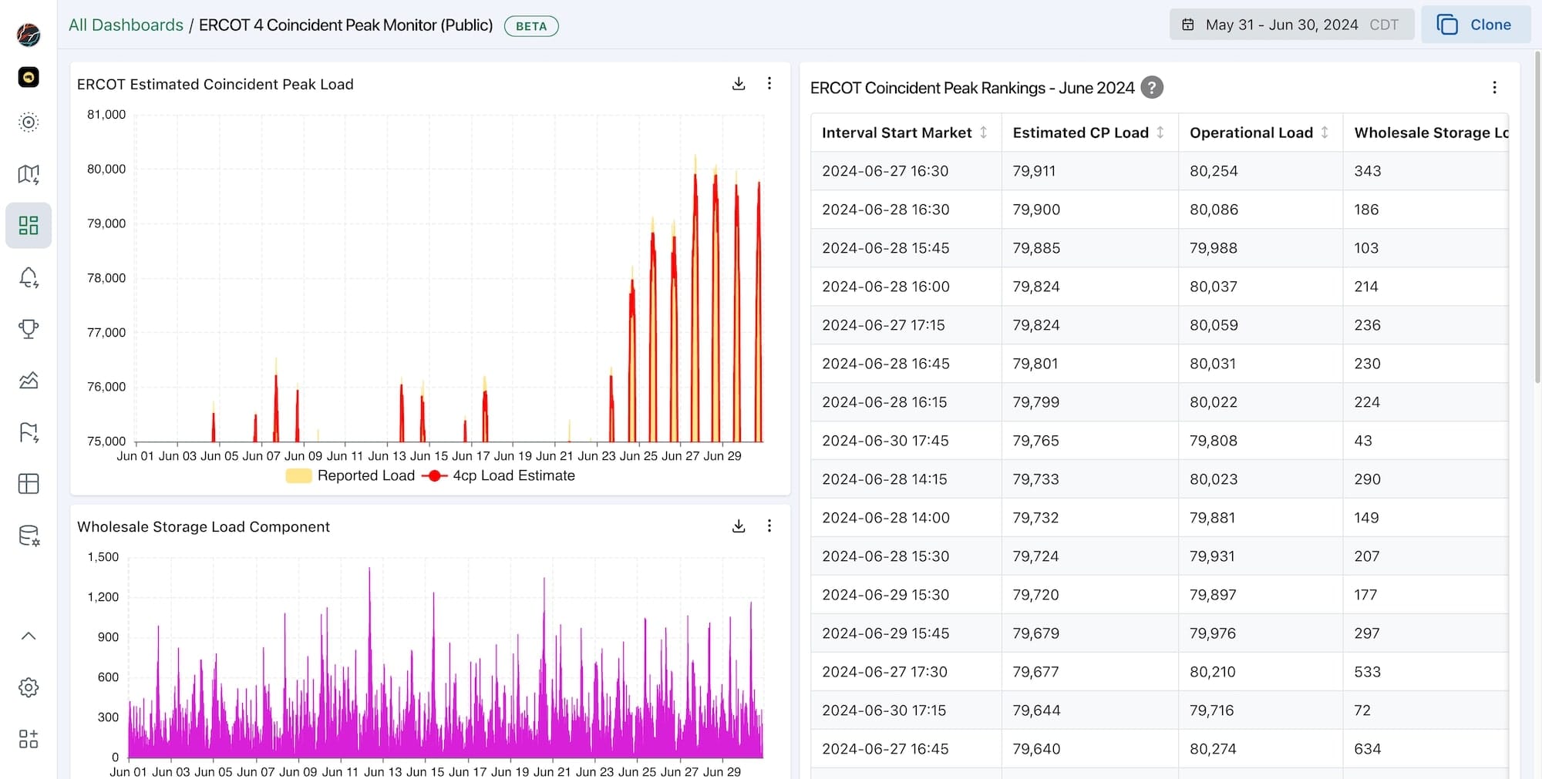Open the table layout icon in the sidebar

point(29,484)
